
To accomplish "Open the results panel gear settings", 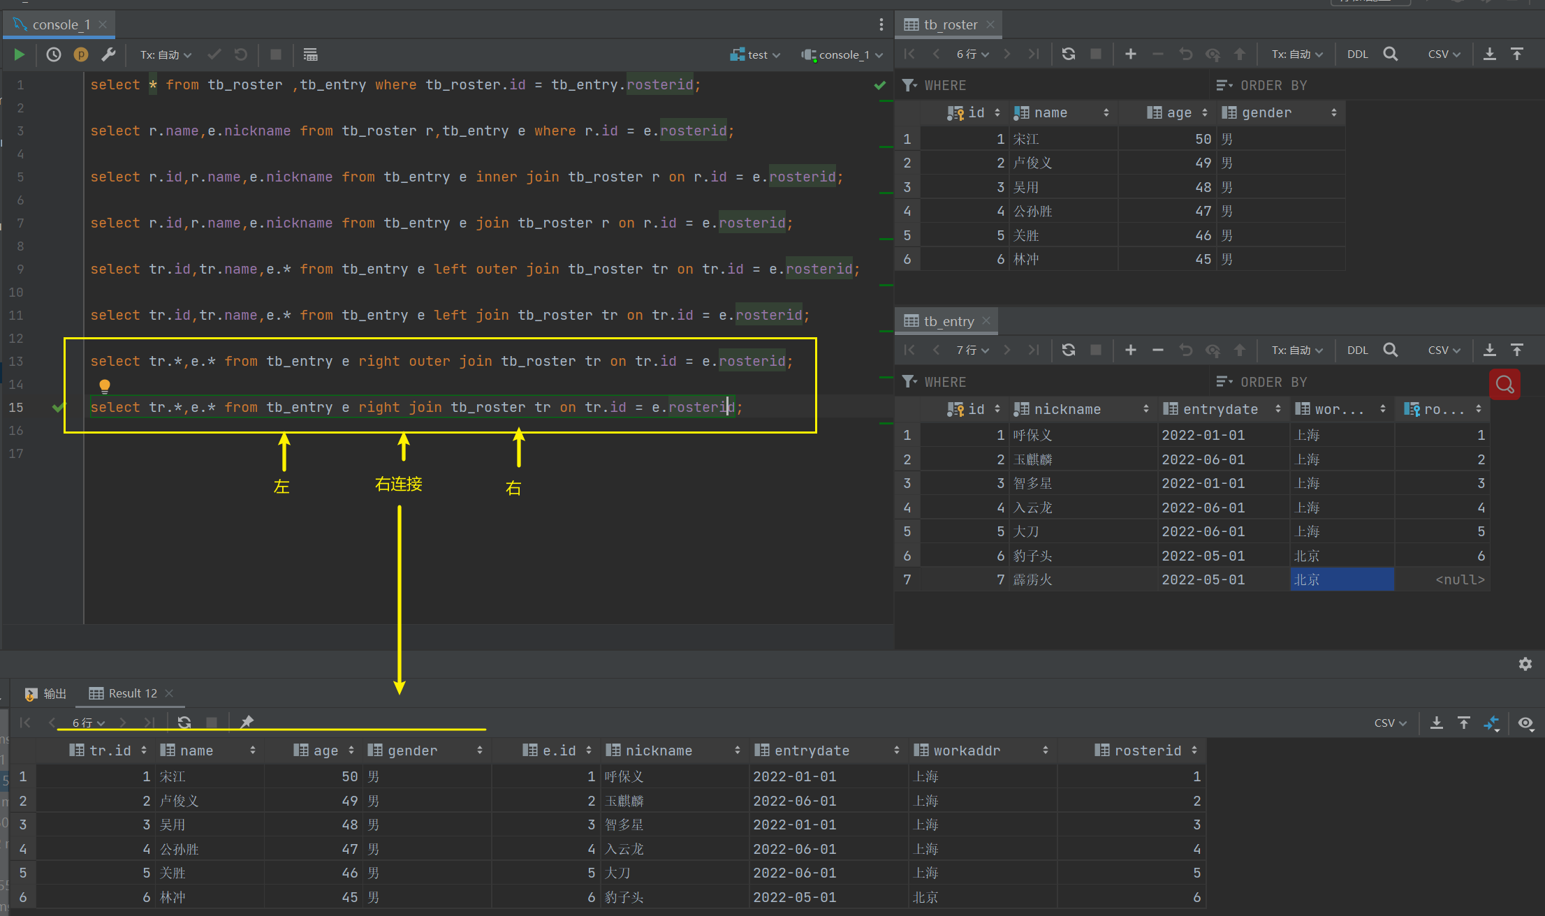I will (x=1525, y=664).
